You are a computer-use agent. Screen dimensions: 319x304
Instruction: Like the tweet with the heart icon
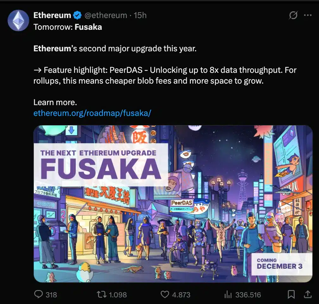pyautogui.click(x=165, y=294)
